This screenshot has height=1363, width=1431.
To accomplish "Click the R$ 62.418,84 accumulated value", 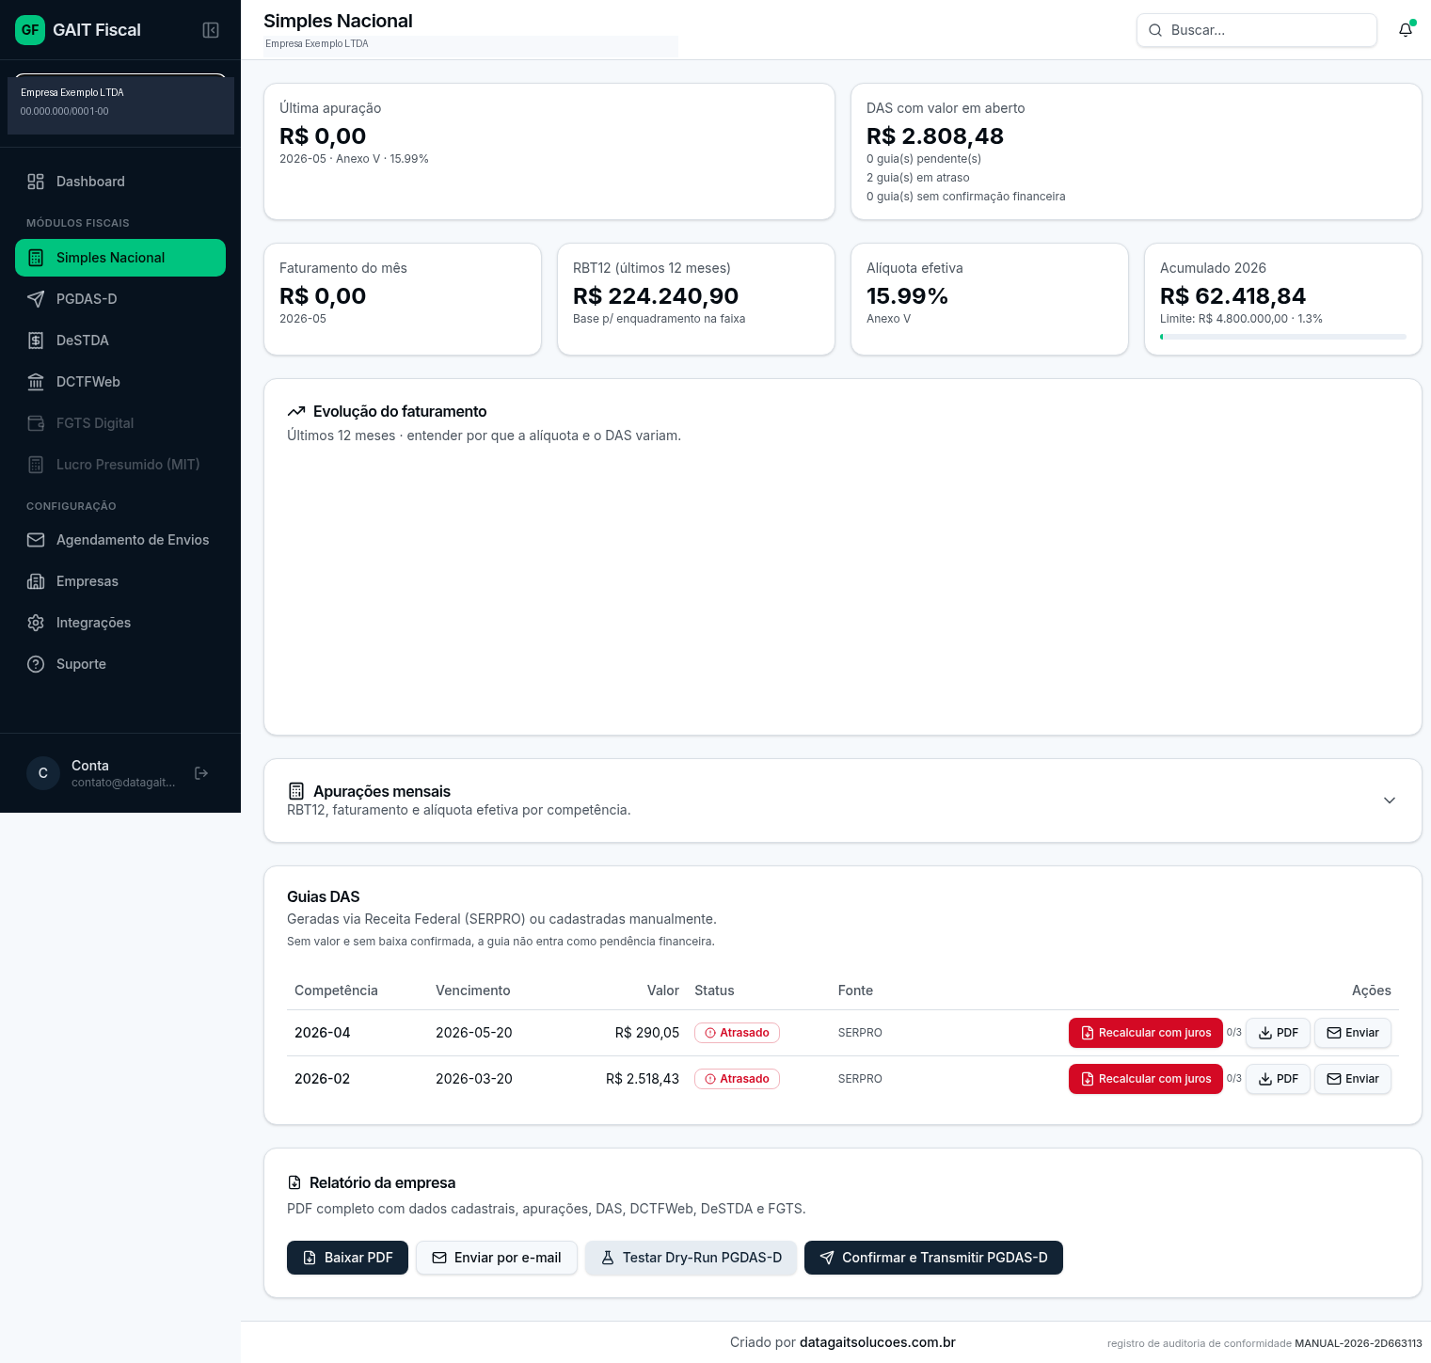I will click(1232, 296).
